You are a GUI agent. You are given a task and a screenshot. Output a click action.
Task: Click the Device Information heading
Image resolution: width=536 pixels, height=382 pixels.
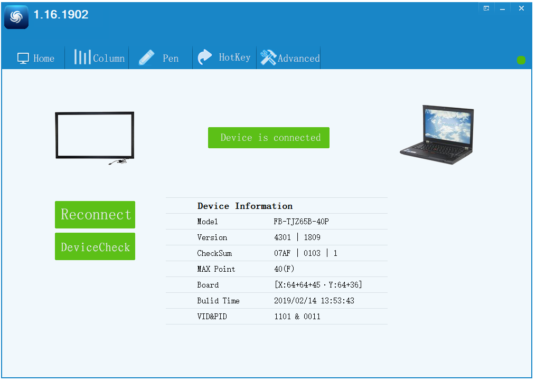(x=245, y=206)
